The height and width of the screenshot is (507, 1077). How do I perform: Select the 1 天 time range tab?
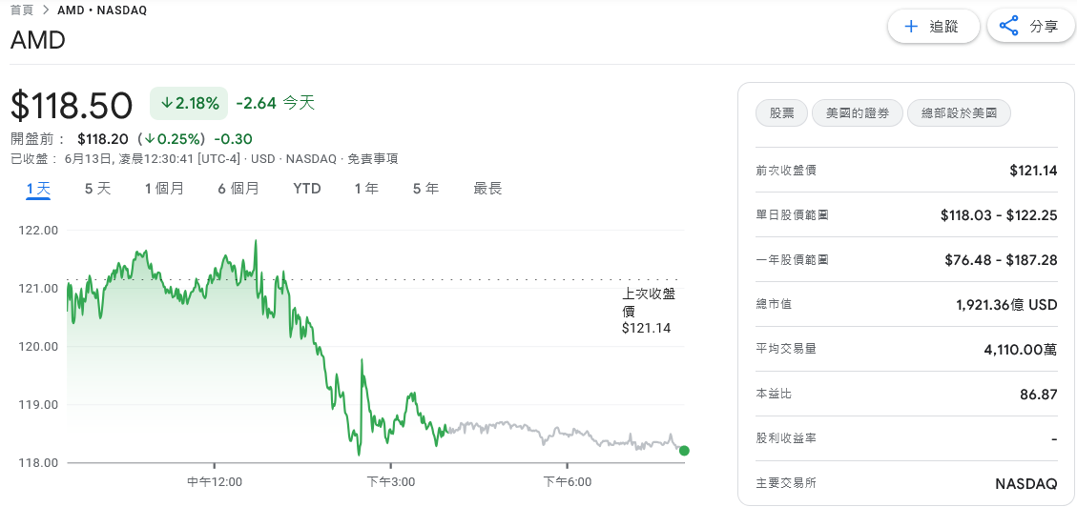click(x=38, y=189)
